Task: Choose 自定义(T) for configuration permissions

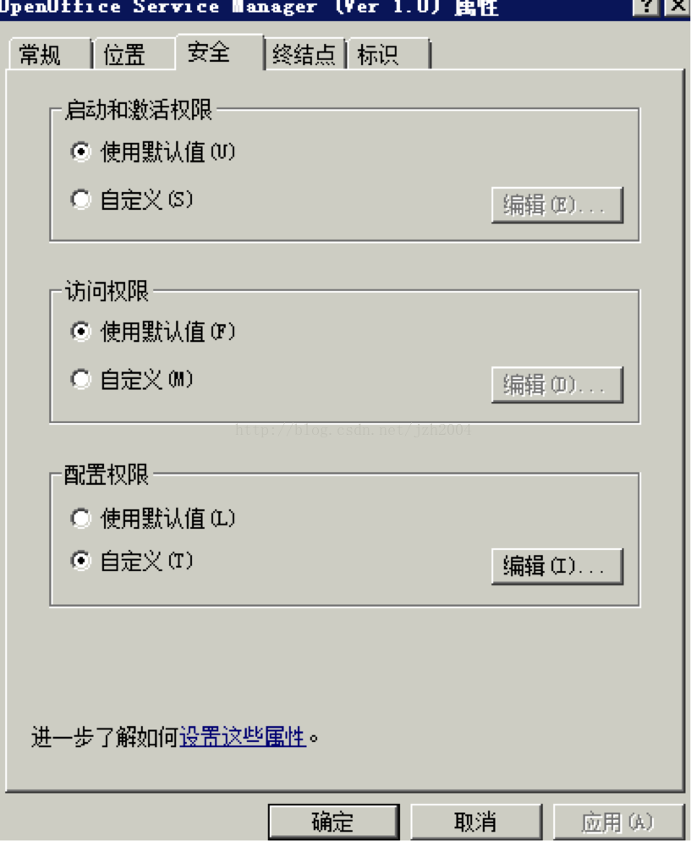Action: [81, 561]
